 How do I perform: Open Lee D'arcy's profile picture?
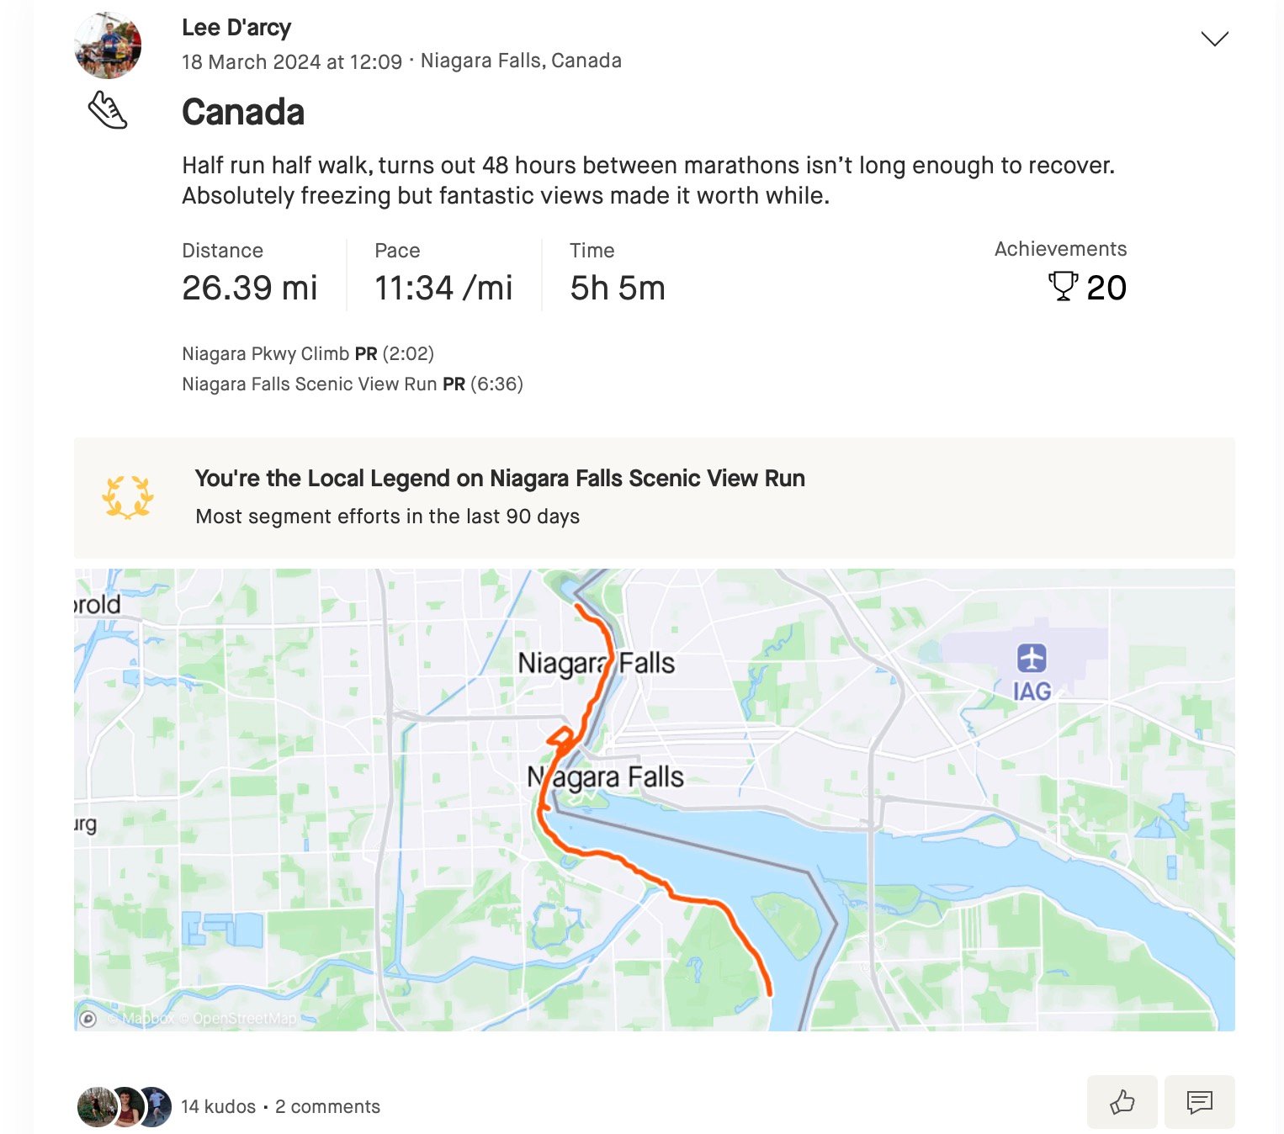(108, 45)
